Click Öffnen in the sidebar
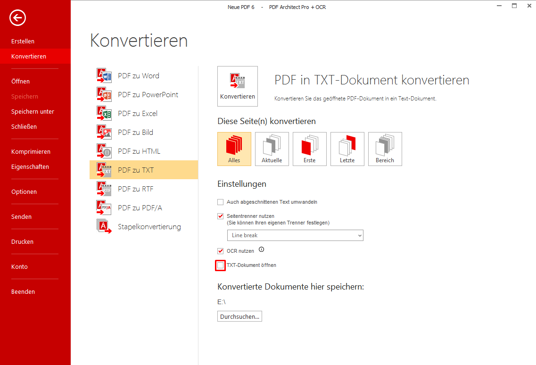The height and width of the screenshot is (365, 536). [x=21, y=82]
